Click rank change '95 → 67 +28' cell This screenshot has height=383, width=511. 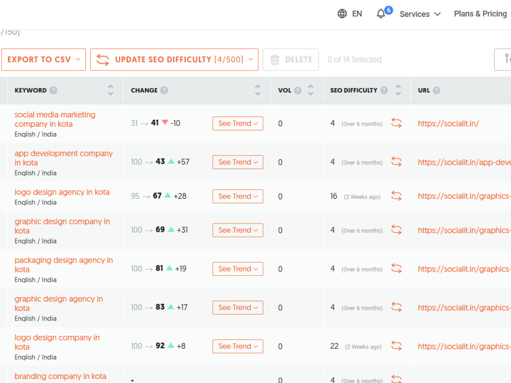159,196
